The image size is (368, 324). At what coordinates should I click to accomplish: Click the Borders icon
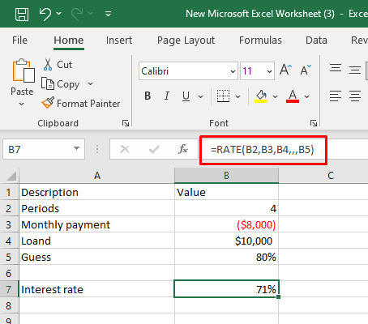point(224,96)
